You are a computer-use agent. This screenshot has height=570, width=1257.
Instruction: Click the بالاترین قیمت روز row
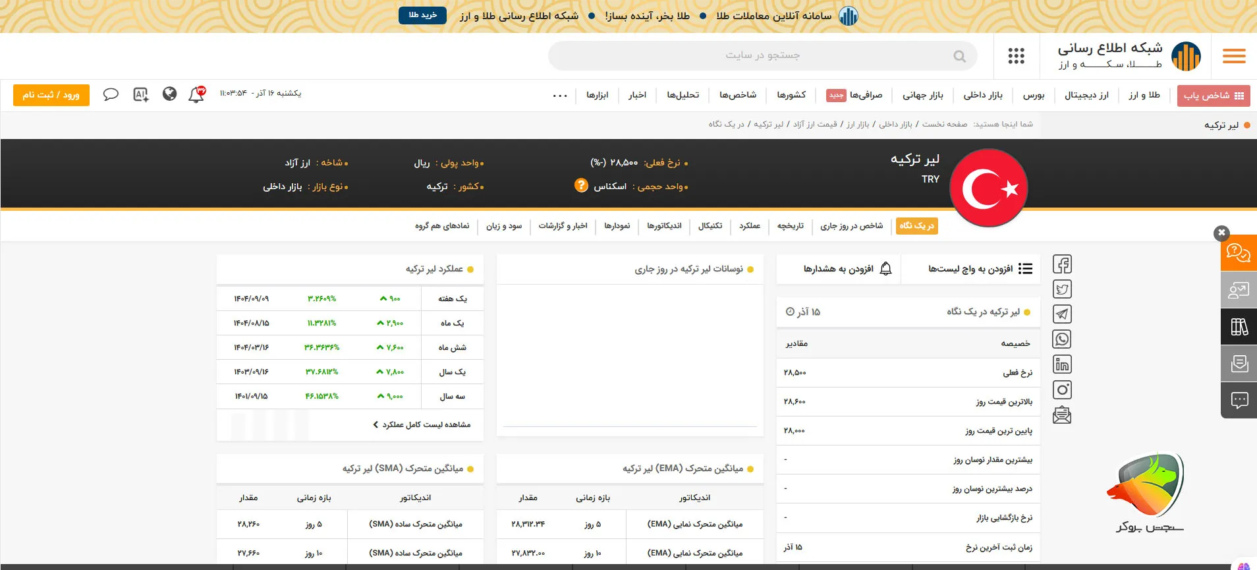tap(908, 401)
